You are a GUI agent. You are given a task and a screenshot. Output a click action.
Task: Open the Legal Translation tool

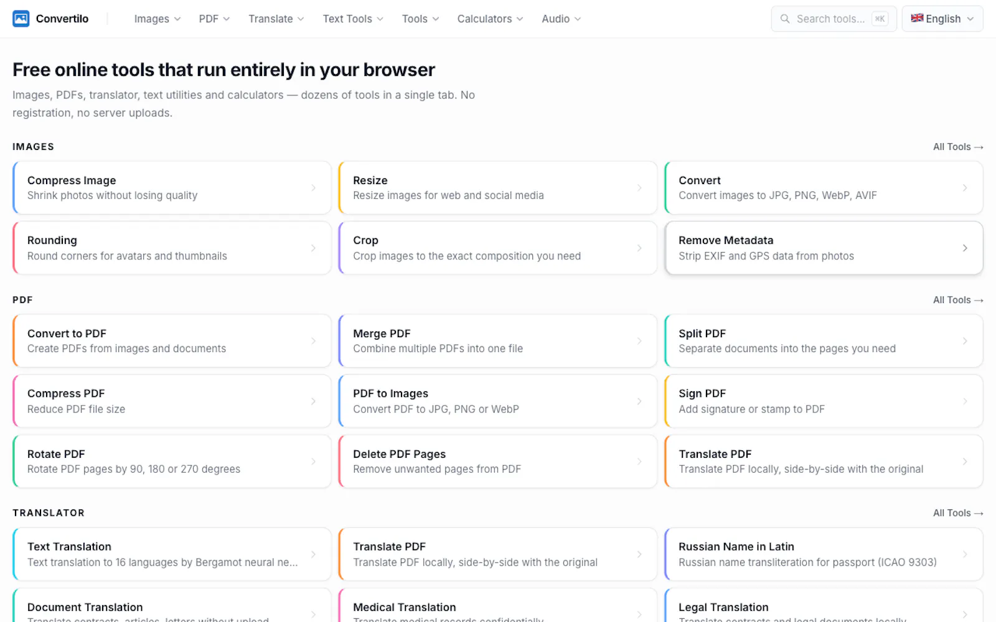(x=824, y=605)
